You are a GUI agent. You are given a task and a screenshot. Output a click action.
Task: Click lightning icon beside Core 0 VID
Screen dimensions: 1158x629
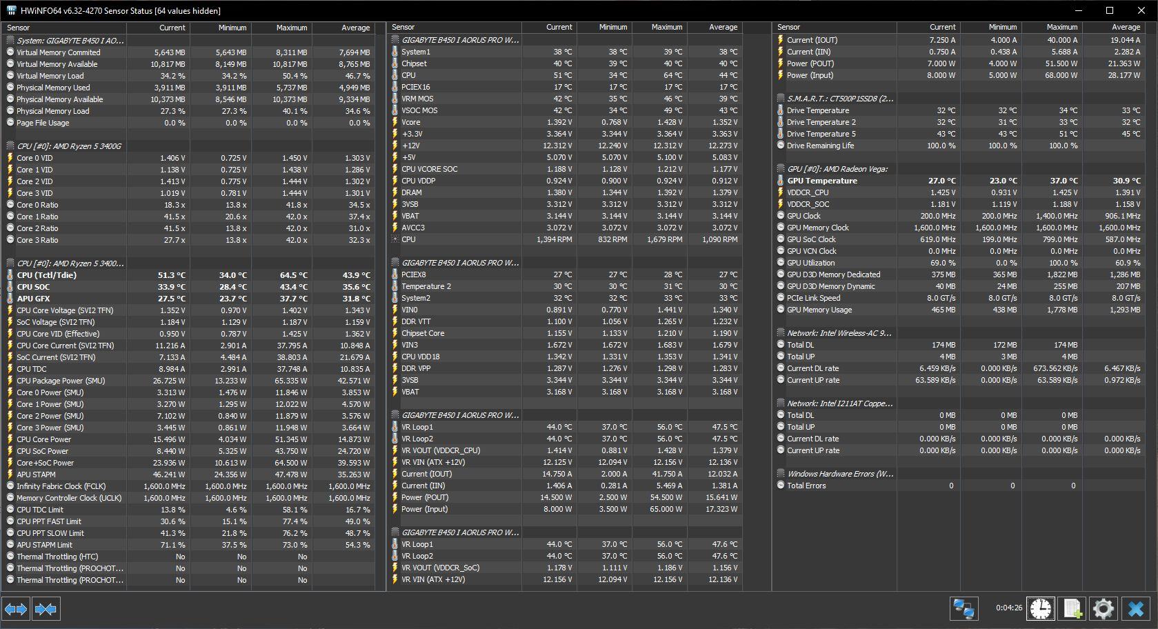coord(10,158)
